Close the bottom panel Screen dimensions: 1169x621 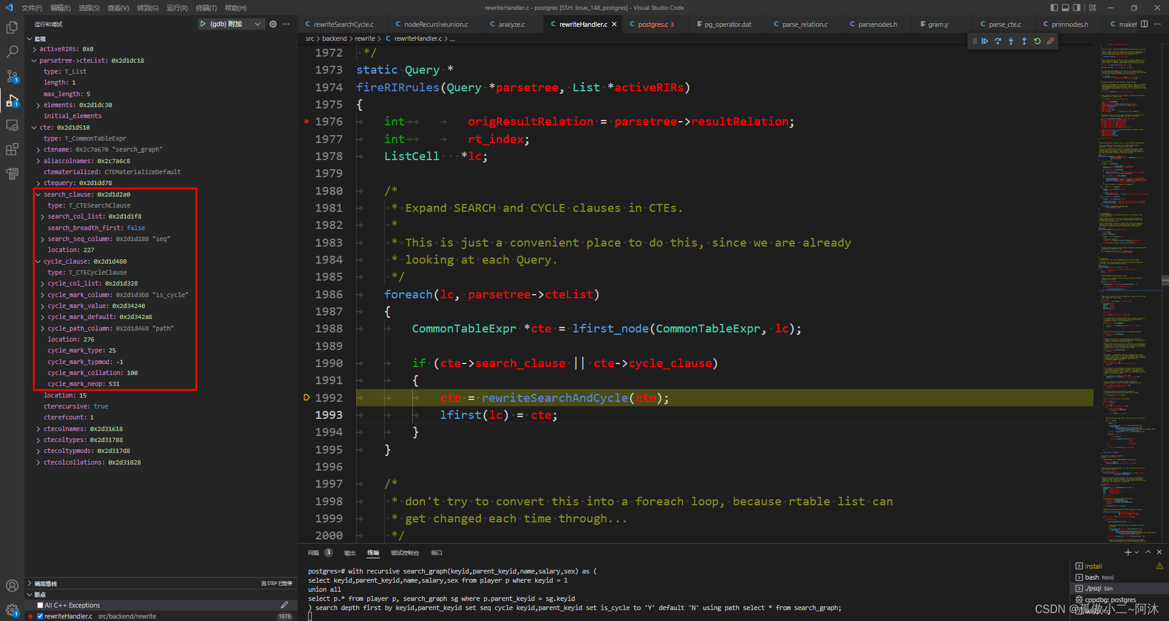pos(1159,552)
